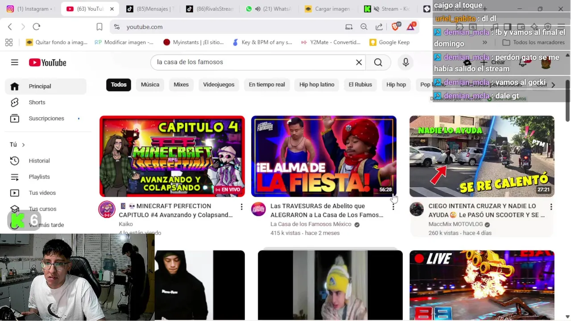
Task: Open Brave Shields lion icon
Action: click(x=395, y=27)
